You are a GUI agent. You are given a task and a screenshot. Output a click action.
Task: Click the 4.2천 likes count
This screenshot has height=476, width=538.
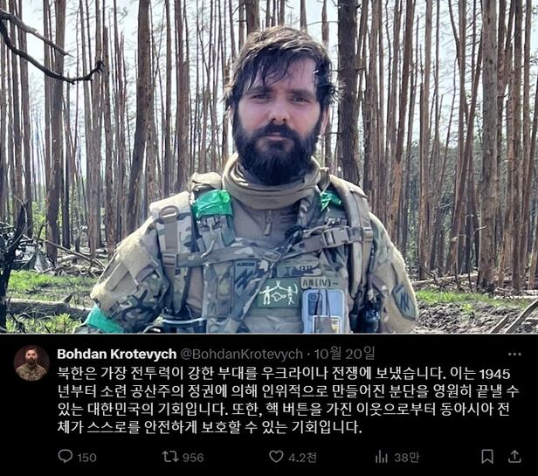(302, 458)
